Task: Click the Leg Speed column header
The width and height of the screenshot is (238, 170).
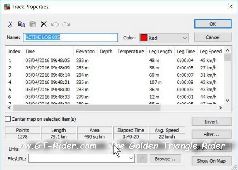Action: pos(211,52)
